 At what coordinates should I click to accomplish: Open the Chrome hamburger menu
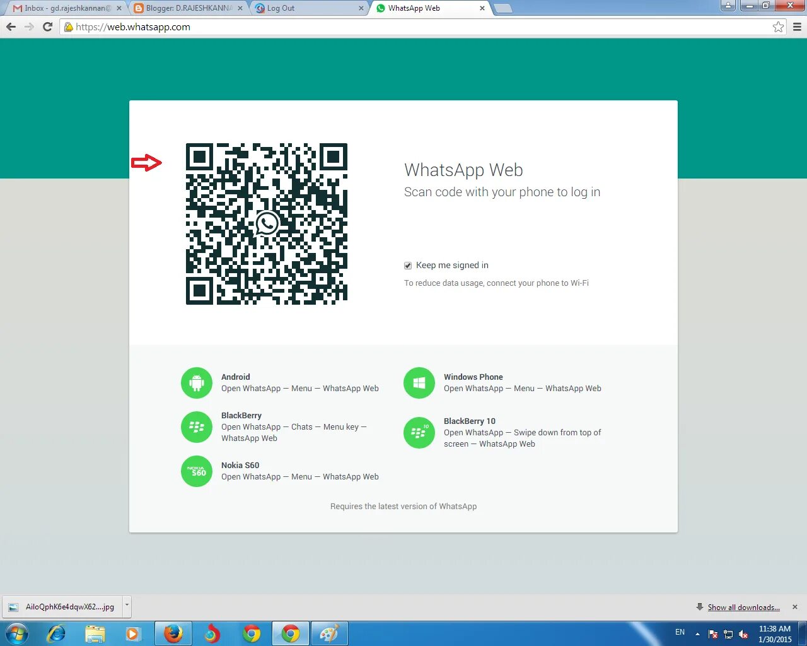797,27
